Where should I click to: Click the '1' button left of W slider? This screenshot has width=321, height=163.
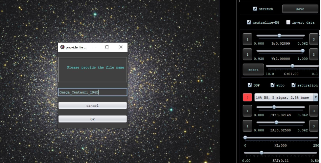[x=247, y=54]
